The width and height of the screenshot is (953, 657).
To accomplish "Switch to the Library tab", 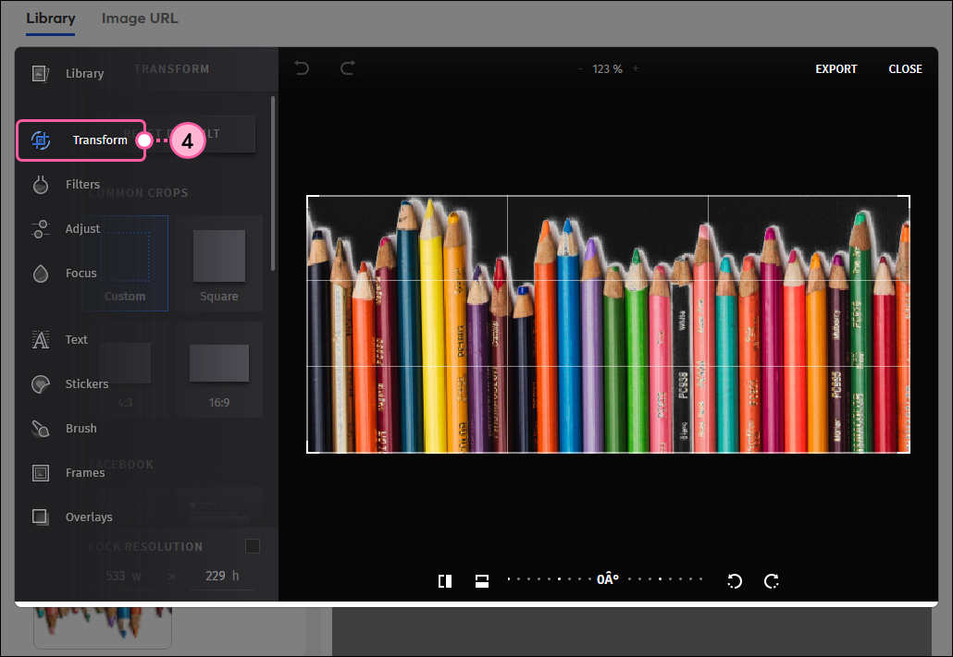I will (x=51, y=18).
